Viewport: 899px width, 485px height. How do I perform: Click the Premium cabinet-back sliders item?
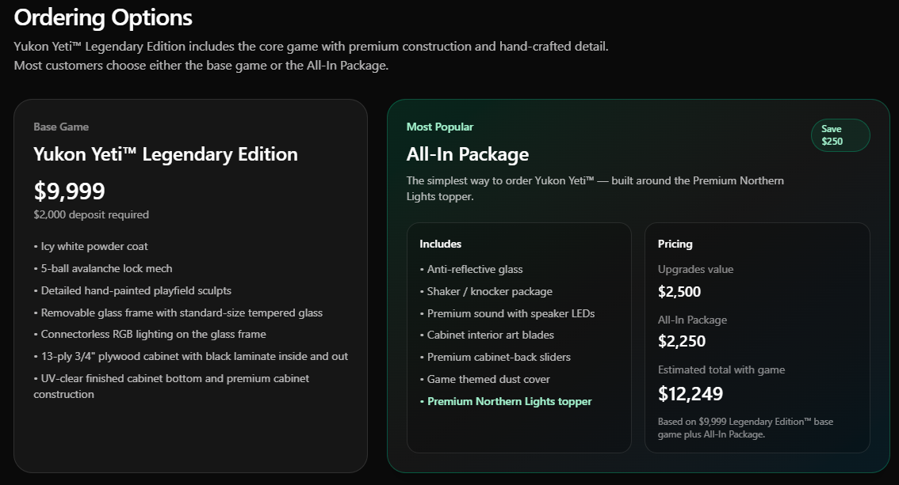pyautogui.click(x=499, y=357)
